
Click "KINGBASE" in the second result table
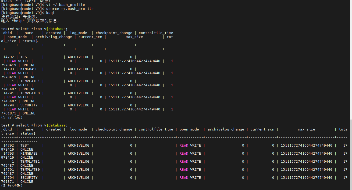tap(29, 153)
